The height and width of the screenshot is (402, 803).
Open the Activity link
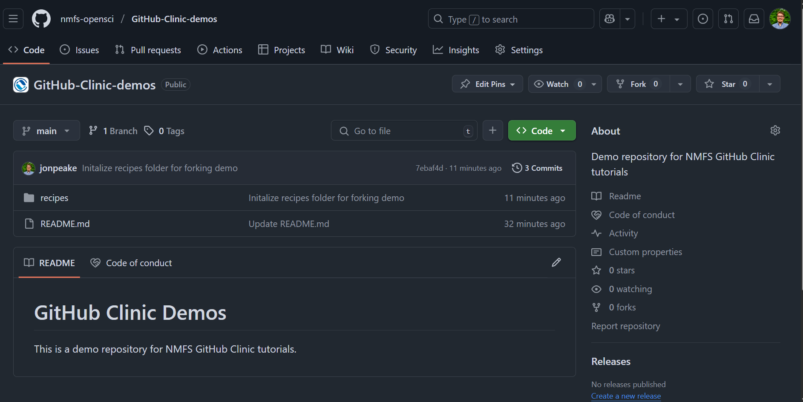(x=615, y=233)
